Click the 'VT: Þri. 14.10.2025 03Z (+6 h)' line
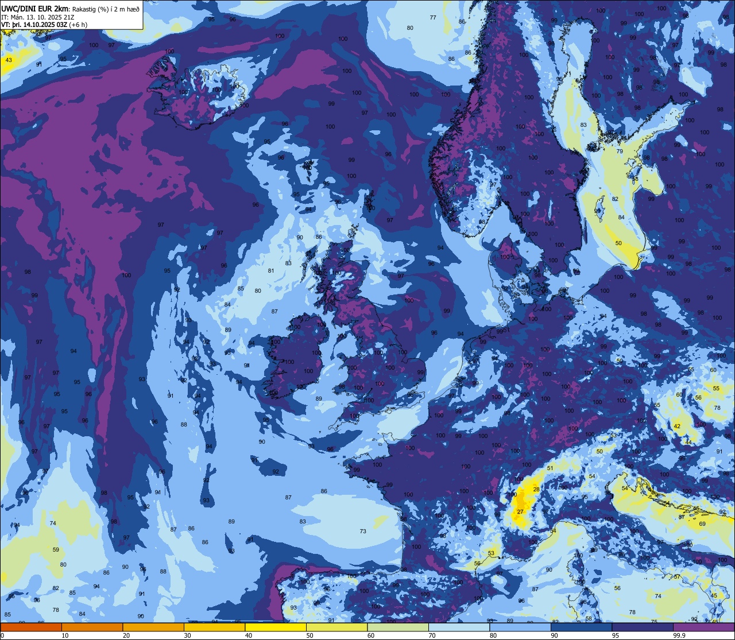This screenshot has height=640, width=735. pos(44,25)
